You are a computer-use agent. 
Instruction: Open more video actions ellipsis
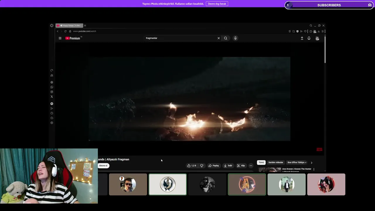click(x=251, y=166)
